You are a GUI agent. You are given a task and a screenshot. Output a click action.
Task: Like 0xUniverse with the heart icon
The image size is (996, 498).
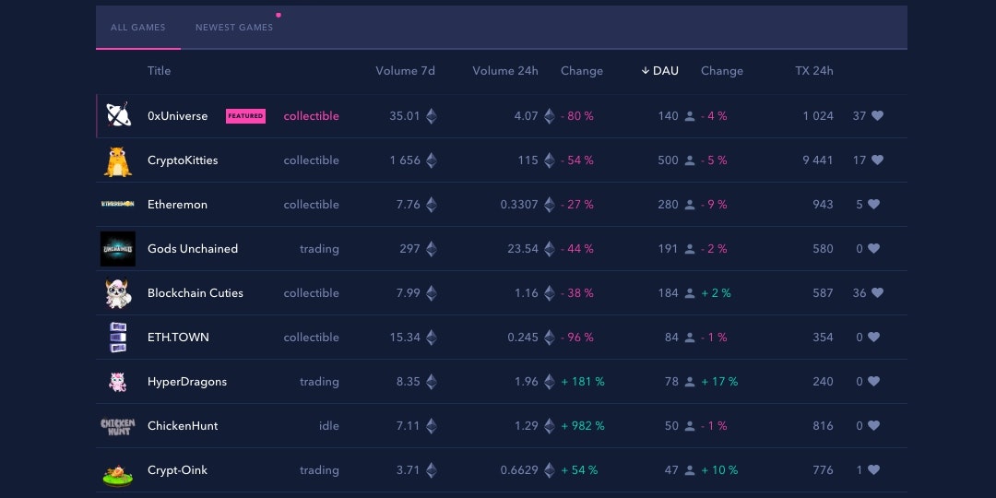[x=877, y=115]
